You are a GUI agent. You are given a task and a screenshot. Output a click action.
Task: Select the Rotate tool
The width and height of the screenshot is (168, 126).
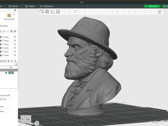tap(90, 12)
